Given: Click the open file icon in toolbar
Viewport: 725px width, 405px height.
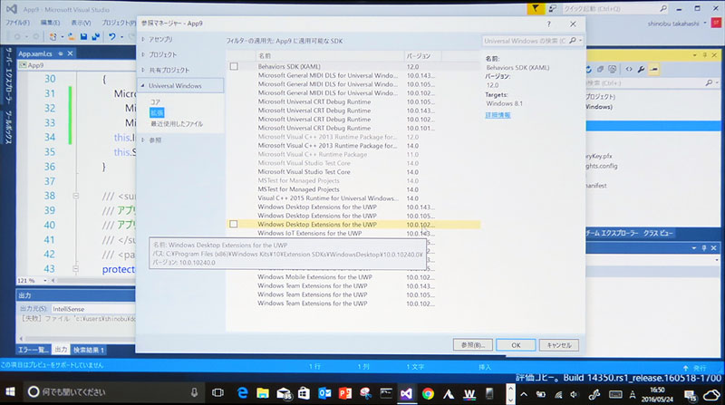Looking at the screenshot, I should pyautogui.click(x=72, y=36).
